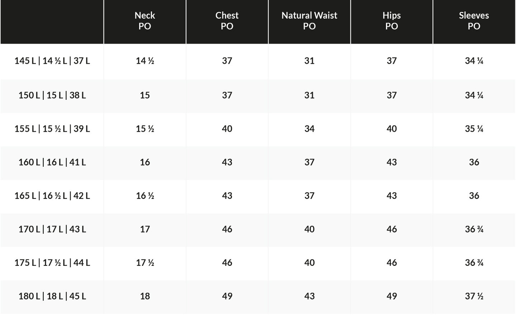
Task: Select the 35 ¼ sleeves cell
Action: [x=474, y=129]
